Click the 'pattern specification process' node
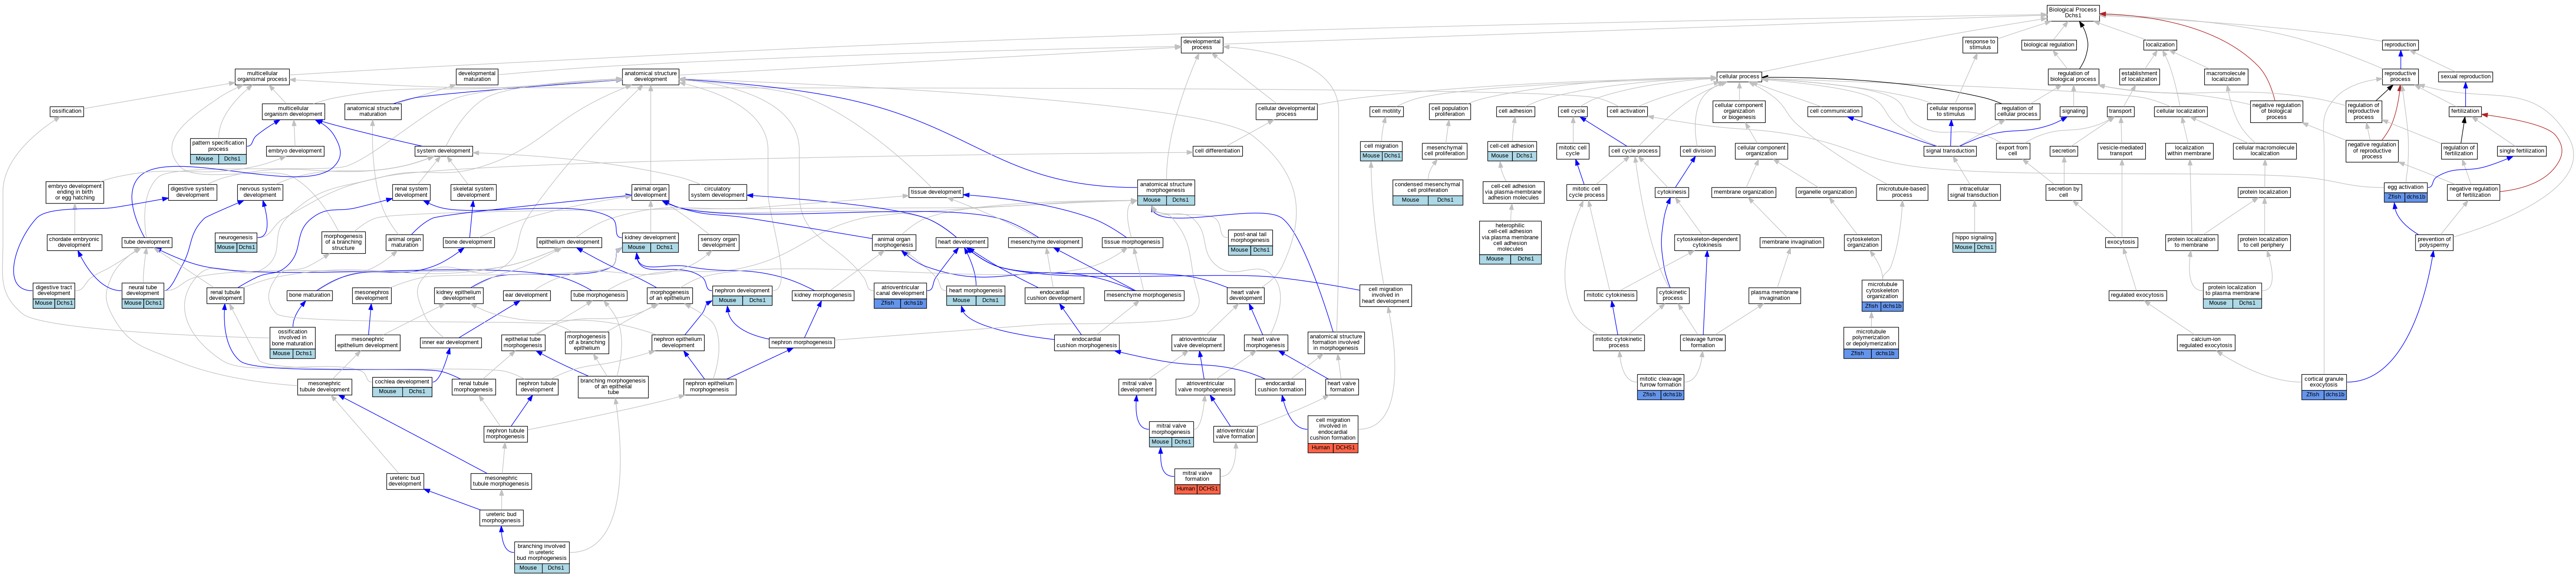Screen dimensions: 2576x578 pos(218,151)
